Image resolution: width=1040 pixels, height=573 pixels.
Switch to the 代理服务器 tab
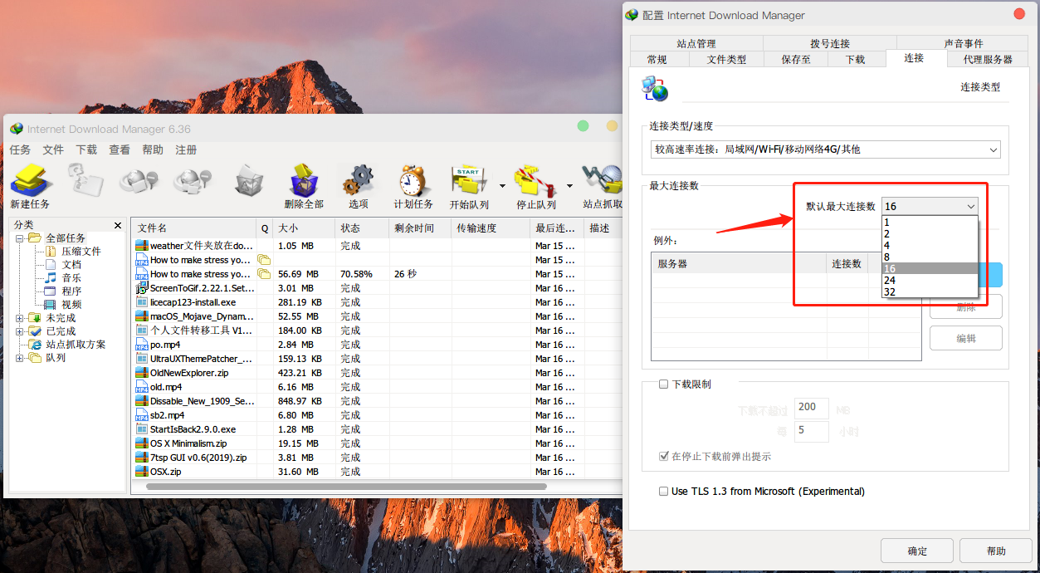987,60
